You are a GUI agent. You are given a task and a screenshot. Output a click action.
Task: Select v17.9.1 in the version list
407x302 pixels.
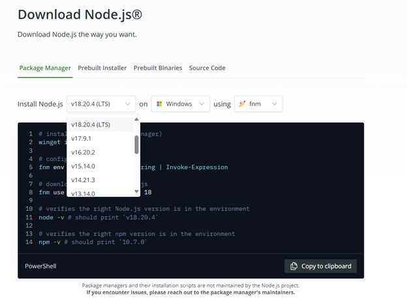[100, 138]
